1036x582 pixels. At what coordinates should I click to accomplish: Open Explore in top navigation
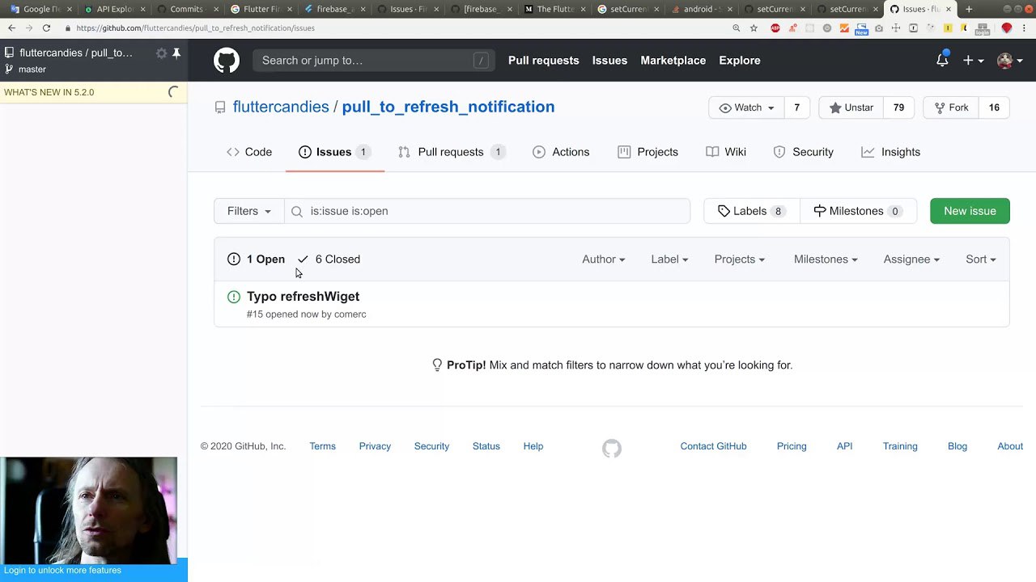click(x=740, y=61)
